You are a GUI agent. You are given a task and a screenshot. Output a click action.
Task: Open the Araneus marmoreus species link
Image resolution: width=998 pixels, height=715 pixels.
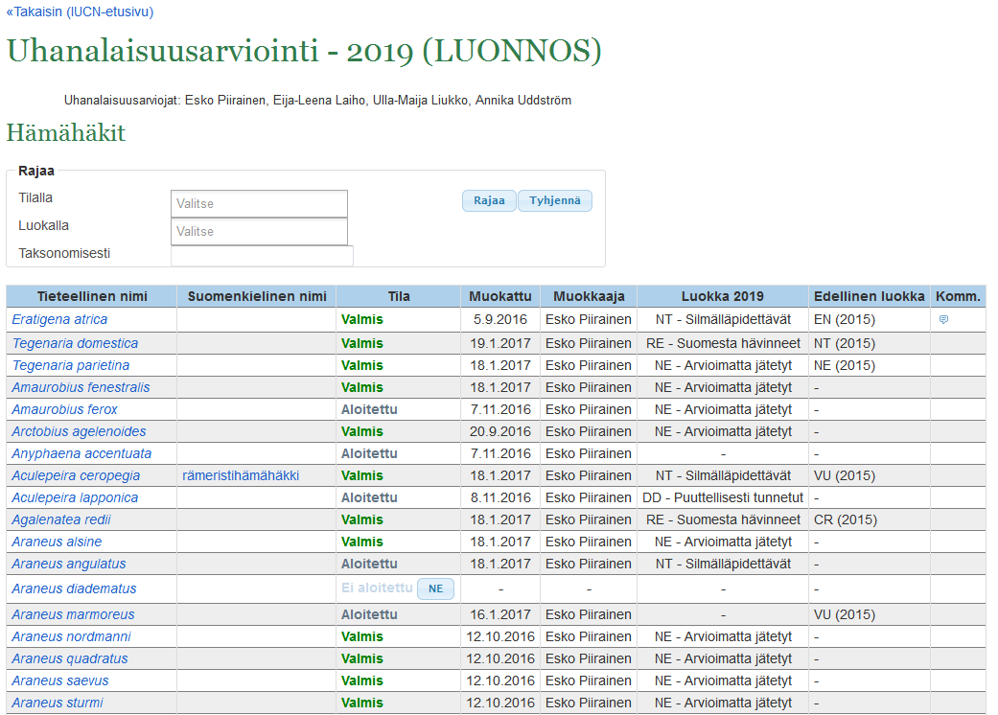(73, 614)
